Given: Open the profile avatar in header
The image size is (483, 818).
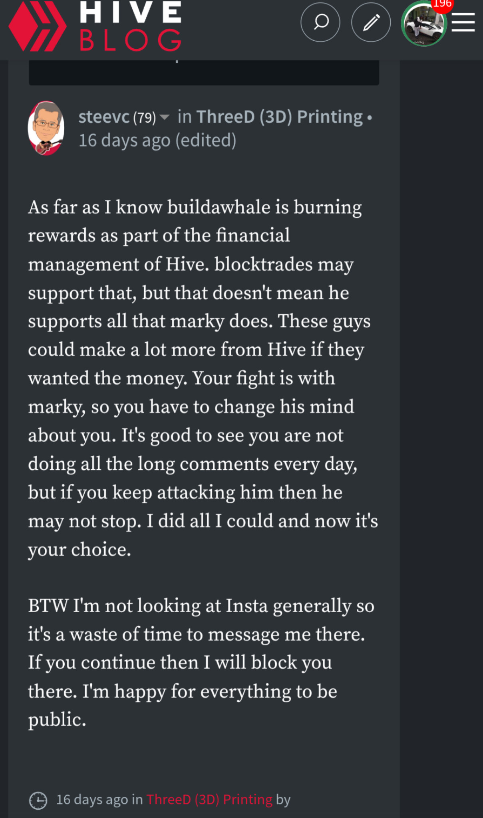Looking at the screenshot, I should pos(423,25).
